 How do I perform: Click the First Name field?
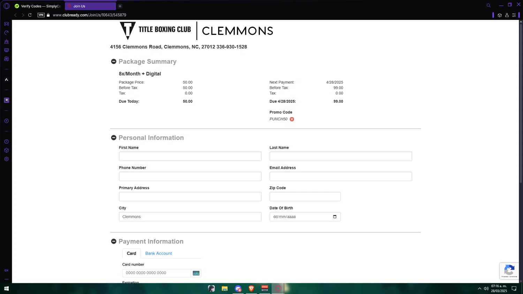click(x=190, y=156)
